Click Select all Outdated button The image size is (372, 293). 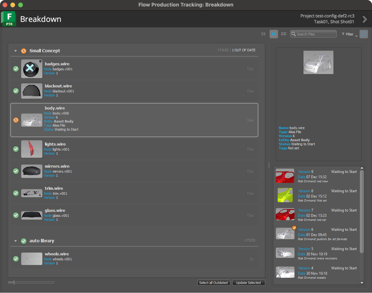214,282
